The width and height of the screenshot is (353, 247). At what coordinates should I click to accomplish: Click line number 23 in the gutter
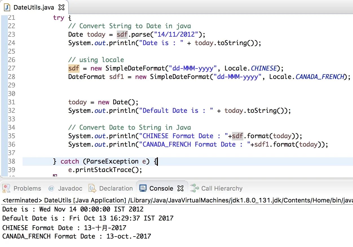[x=11, y=34]
